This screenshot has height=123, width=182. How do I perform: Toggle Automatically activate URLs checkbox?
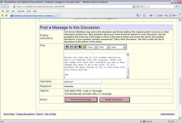[x=66, y=94]
